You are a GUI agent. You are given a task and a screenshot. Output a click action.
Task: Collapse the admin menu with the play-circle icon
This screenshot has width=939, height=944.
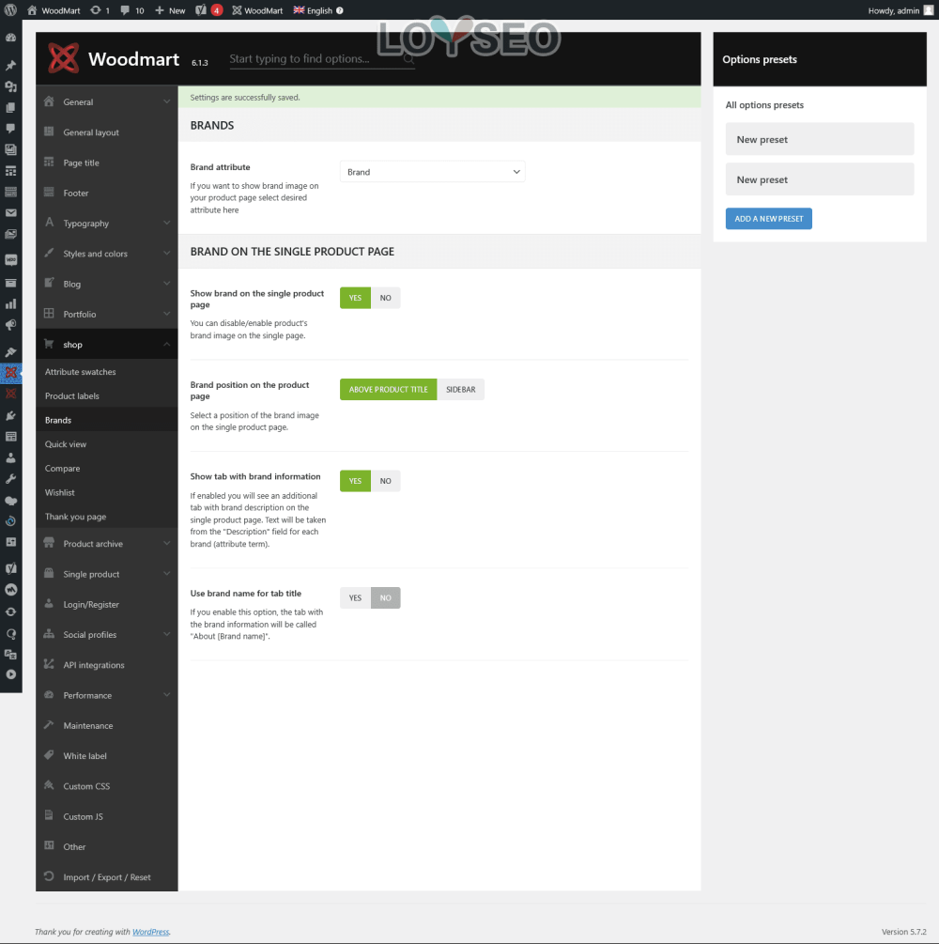click(11, 674)
